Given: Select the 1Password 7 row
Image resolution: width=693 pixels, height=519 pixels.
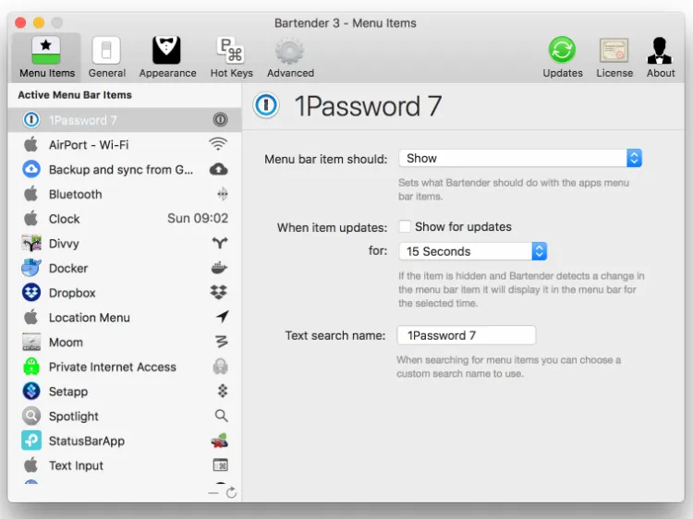Looking at the screenshot, I should [x=125, y=120].
